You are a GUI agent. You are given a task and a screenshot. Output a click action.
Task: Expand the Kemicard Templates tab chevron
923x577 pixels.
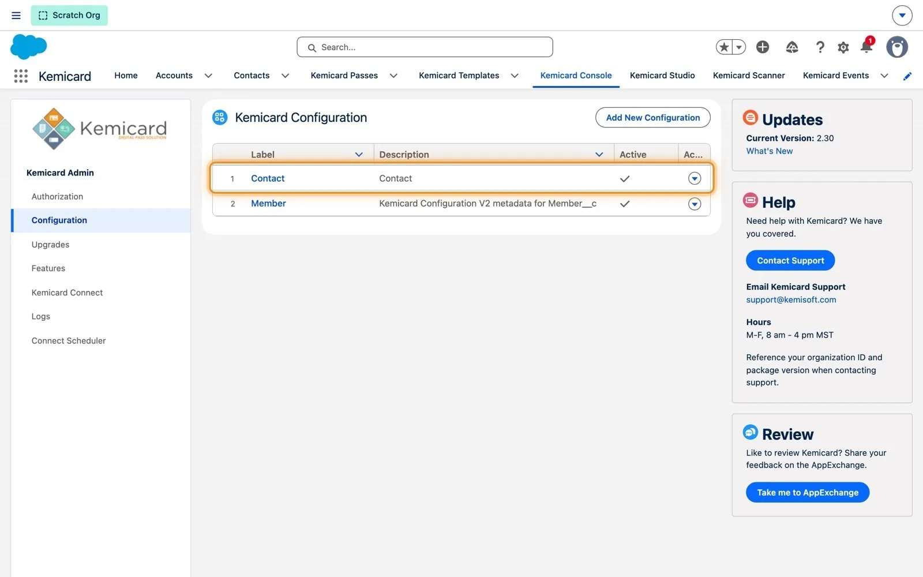pos(515,76)
